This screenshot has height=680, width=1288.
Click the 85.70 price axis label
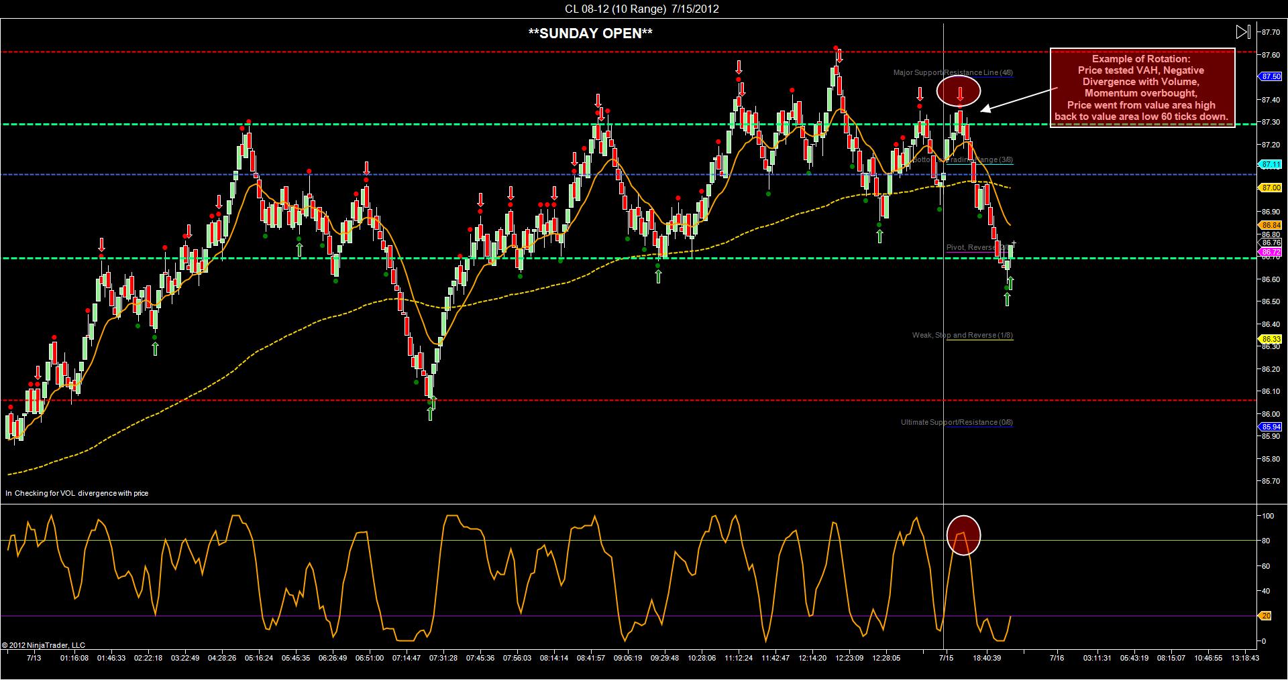tap(1270, 481)
